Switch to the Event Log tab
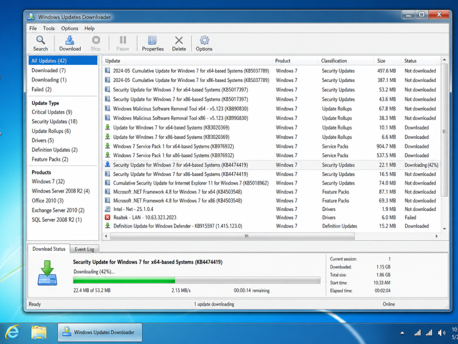Viewport: 458px width, 344px height. [x=84, y=249]
